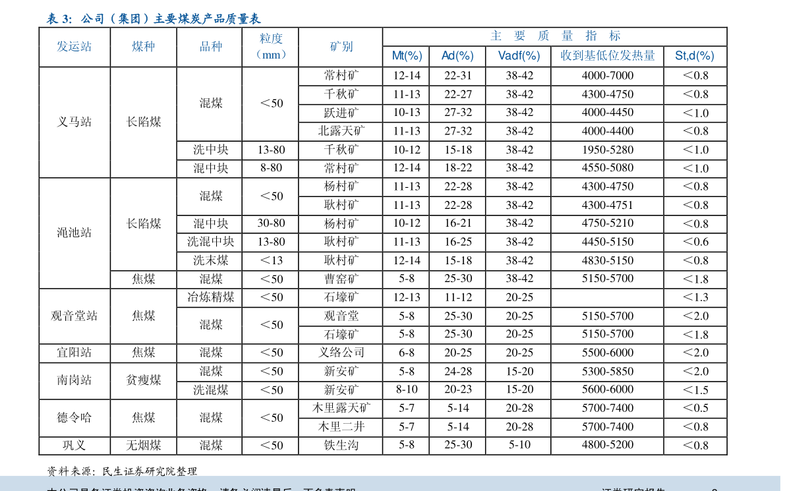
Task: Select the 煤种 column header
Action: 143,46
